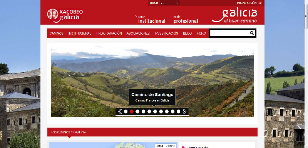Select the first carousel dot

[x=126, y=111]
